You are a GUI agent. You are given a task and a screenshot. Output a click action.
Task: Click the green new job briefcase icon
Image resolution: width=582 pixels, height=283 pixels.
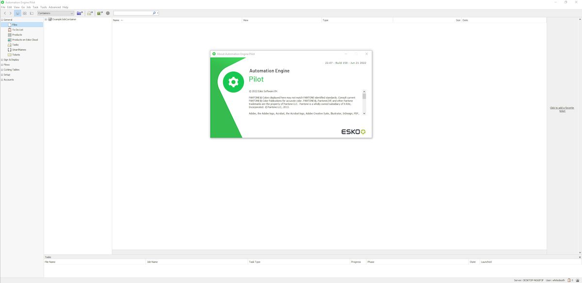[x=100, y=13]
